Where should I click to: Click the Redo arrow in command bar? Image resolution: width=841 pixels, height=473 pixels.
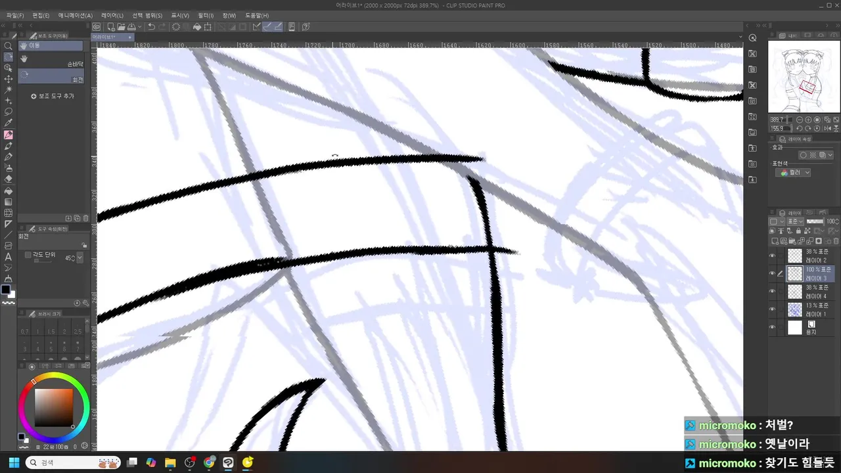pyautogui.click(x=162, y=27)
